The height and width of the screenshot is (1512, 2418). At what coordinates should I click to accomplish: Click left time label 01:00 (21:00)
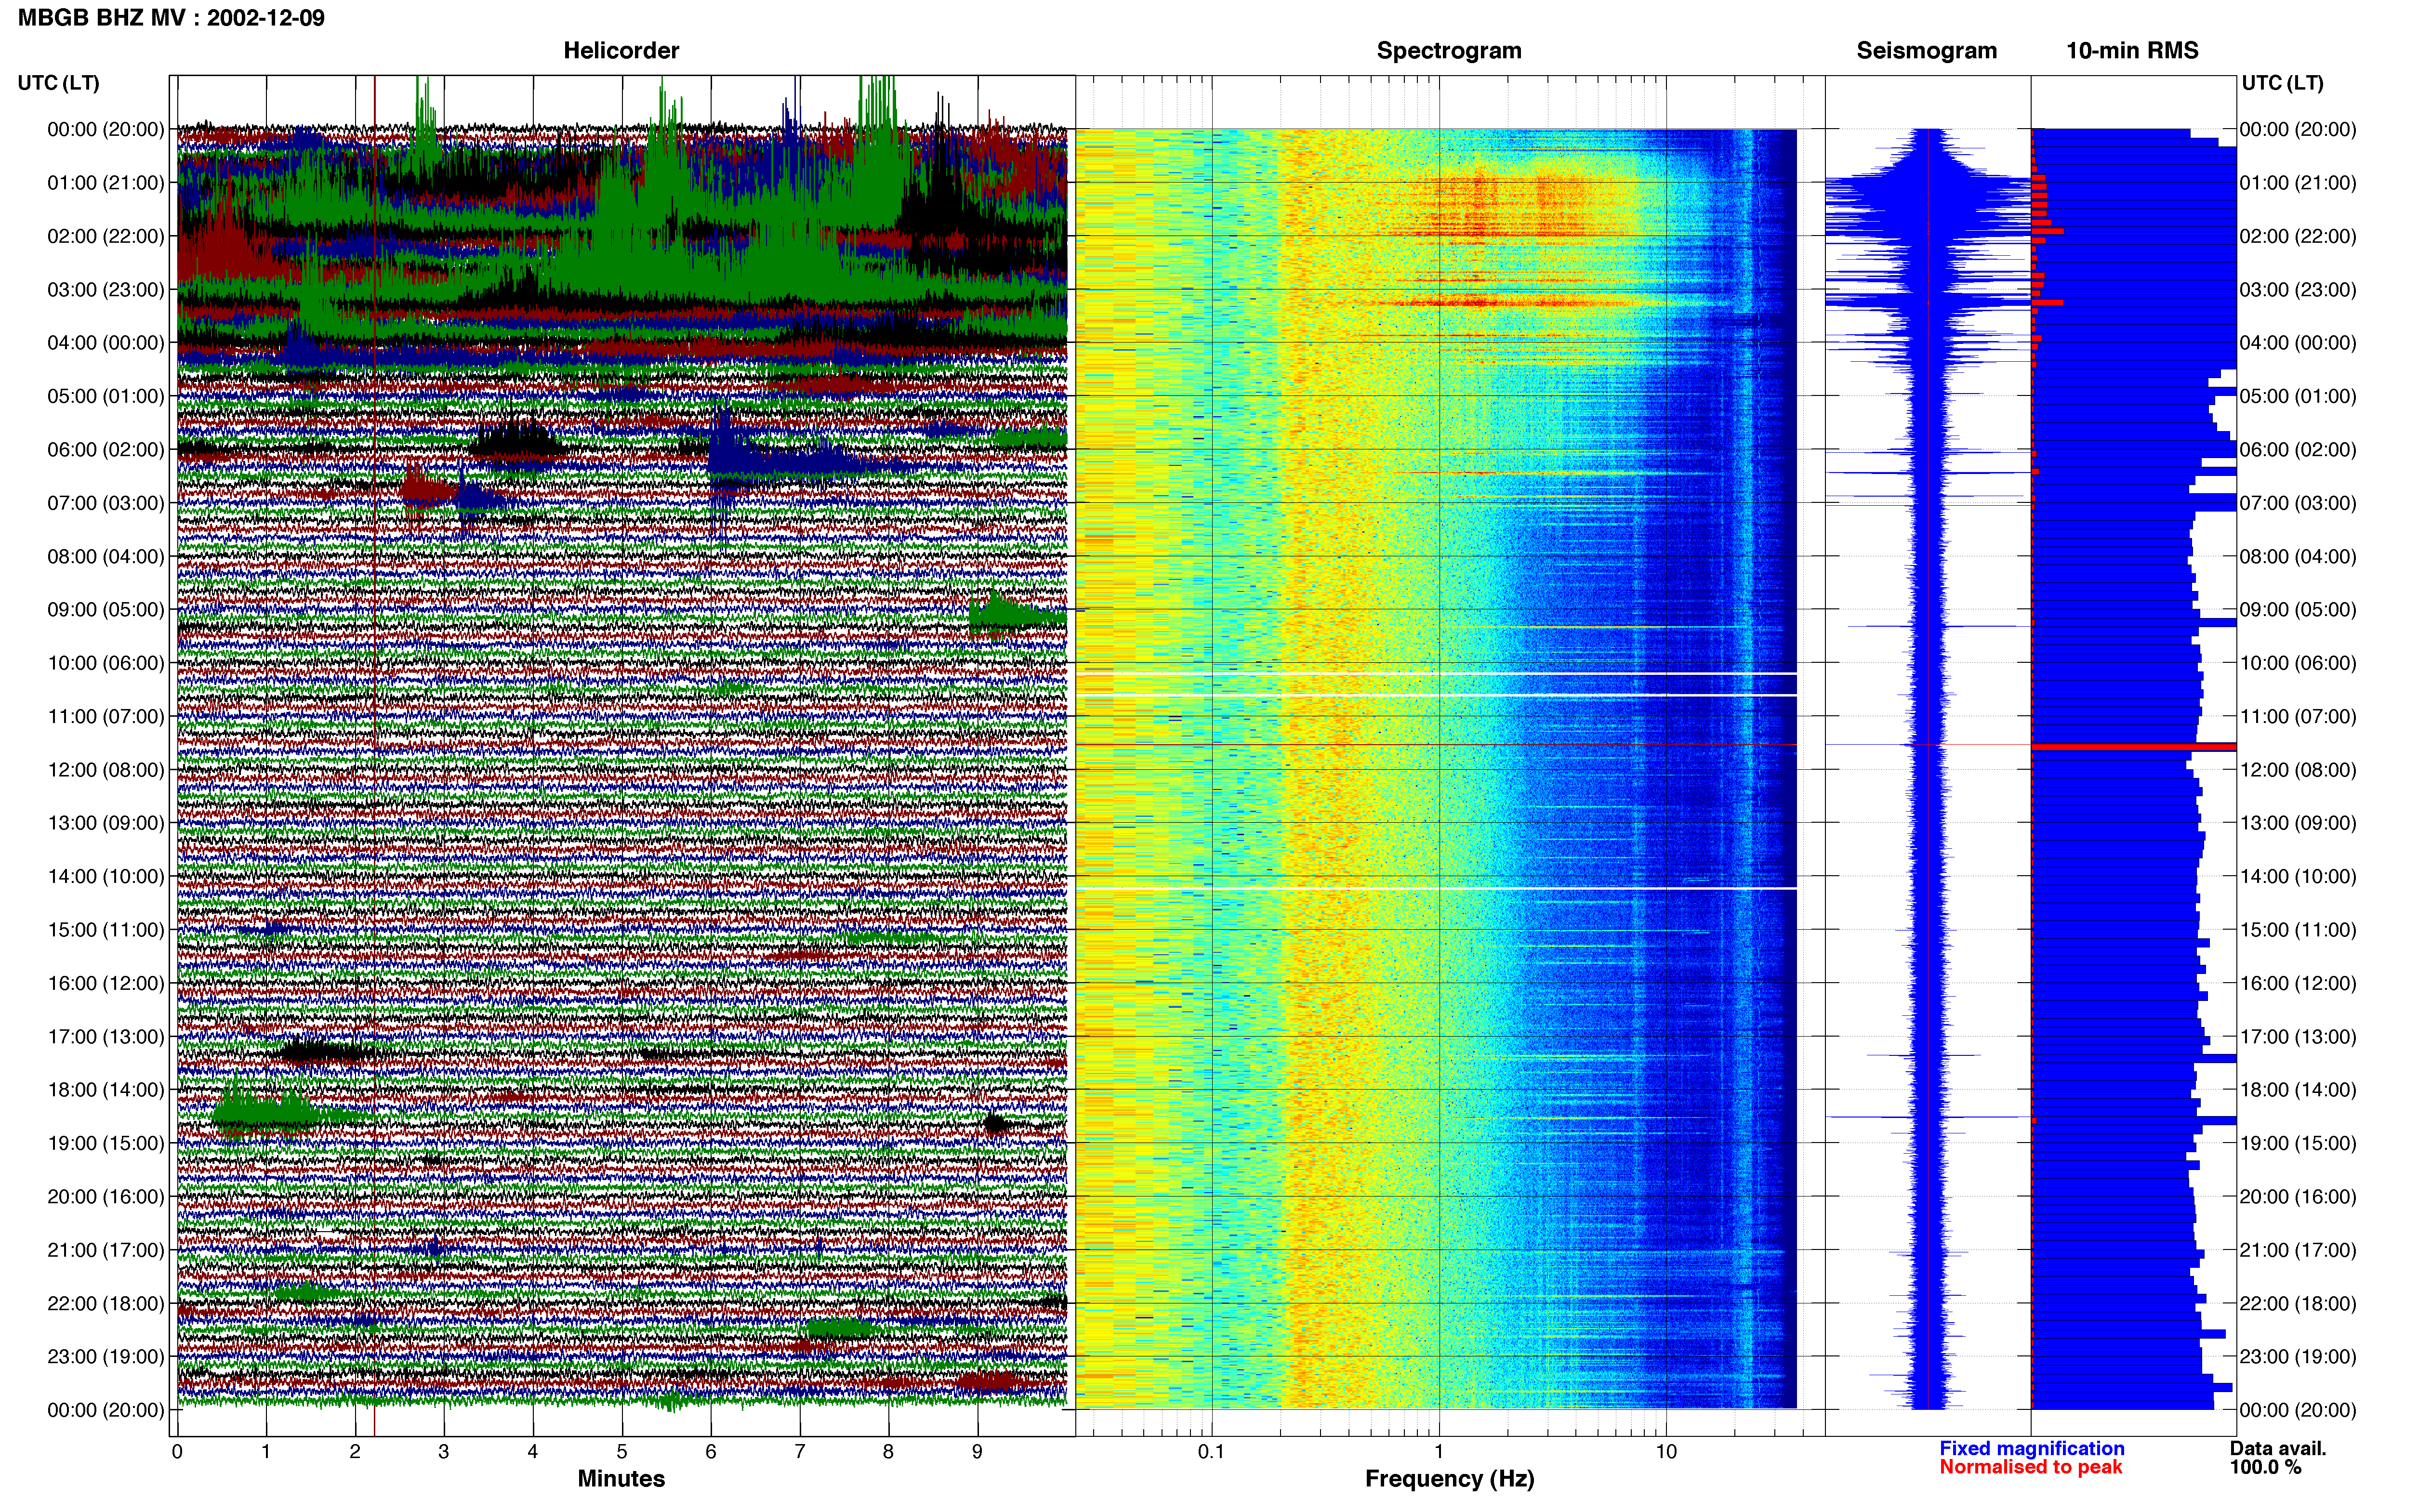(106, 183)
